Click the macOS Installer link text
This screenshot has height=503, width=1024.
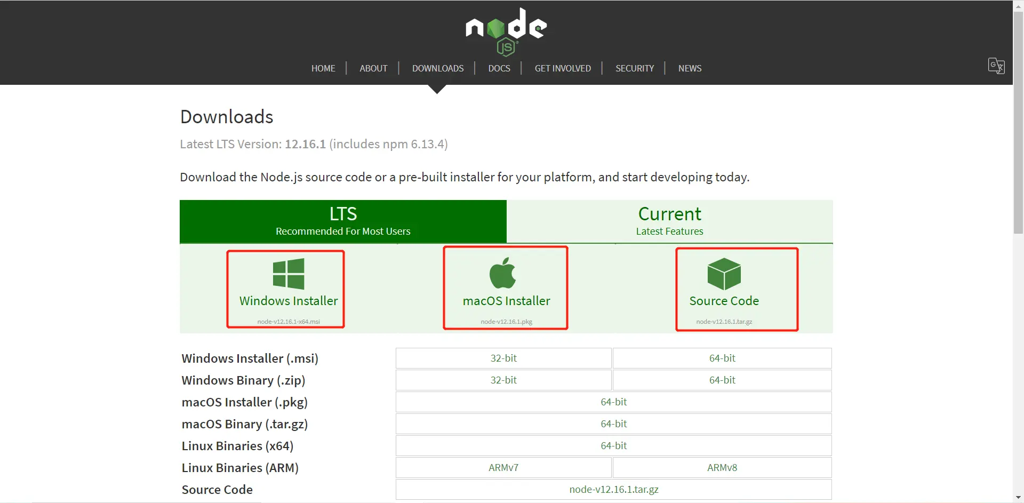(507, 301)
